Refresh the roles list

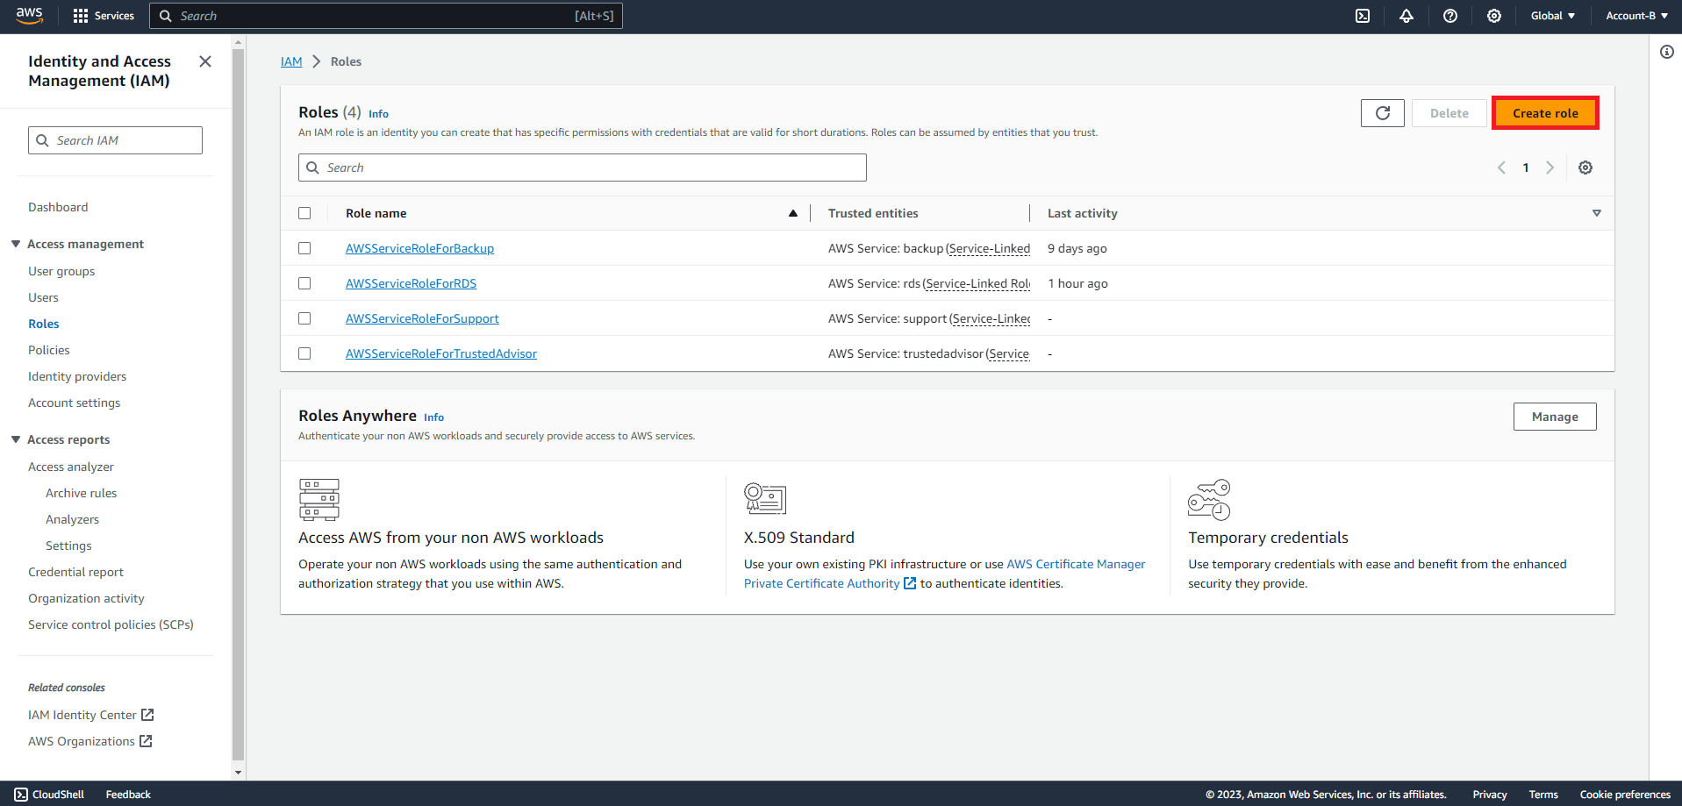point(1383,113)
